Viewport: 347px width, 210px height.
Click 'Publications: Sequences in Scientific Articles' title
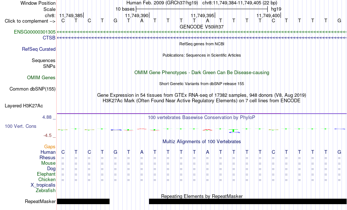202,55
